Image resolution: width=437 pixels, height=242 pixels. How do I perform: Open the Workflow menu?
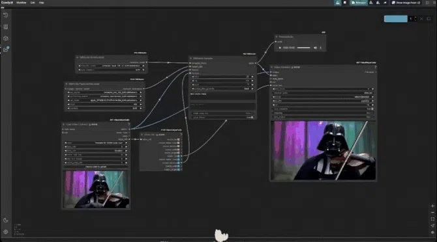click(21, 3)
